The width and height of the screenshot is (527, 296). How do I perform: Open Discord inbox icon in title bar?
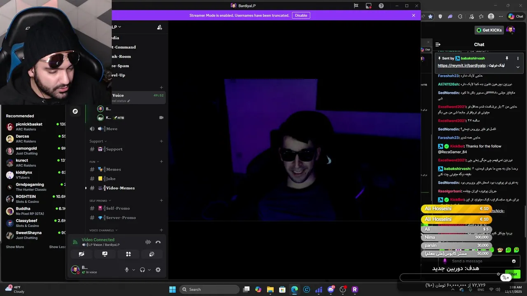(x=368, y=6)
